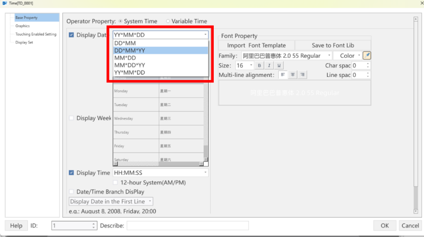Select Variable Time radio button
This screenshot has height=237, width=424.
168,21
